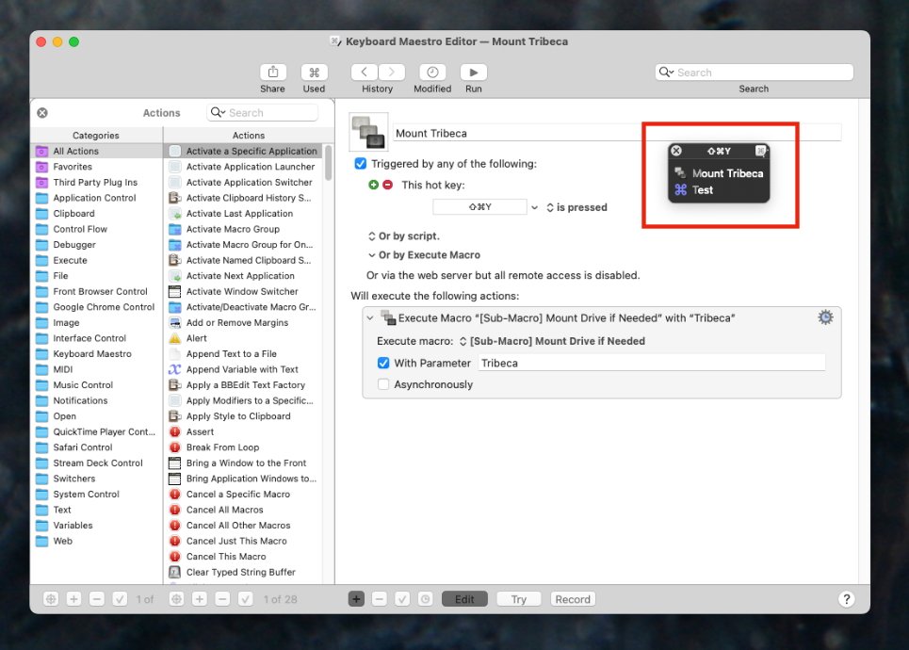Select the Web category
909x650 pixels.
click(x=96, y=541)
